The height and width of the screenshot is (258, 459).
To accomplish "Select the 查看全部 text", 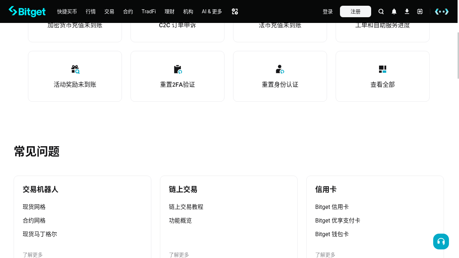I will click(383, 85).
